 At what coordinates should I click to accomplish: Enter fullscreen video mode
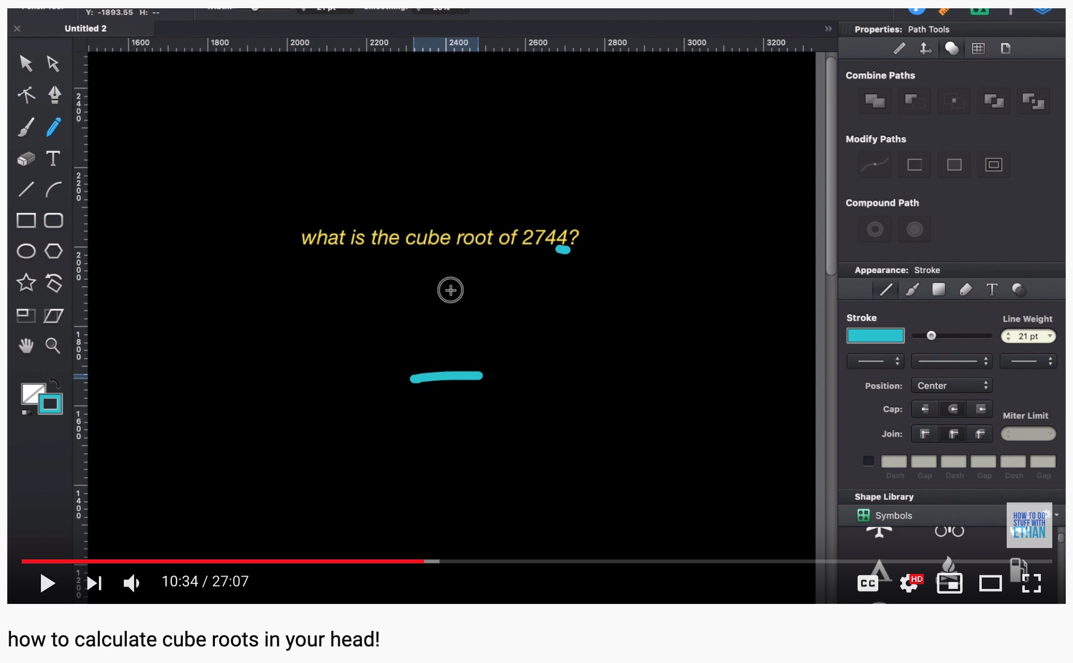[x=1031, y=583]
